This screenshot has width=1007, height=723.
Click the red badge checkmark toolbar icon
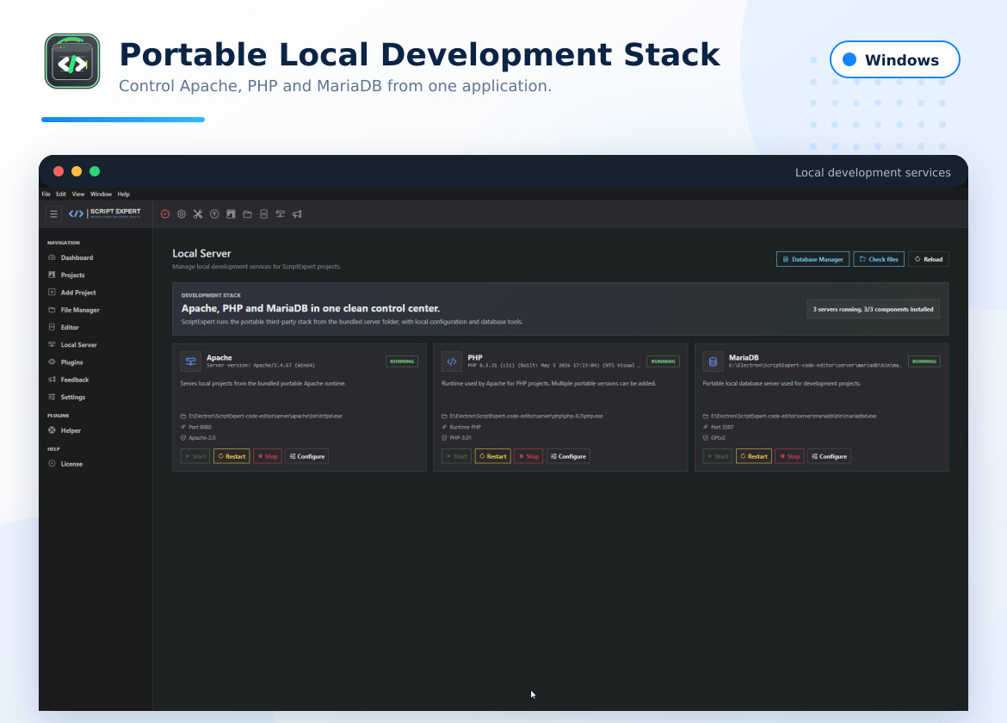[x=165, y=213]
